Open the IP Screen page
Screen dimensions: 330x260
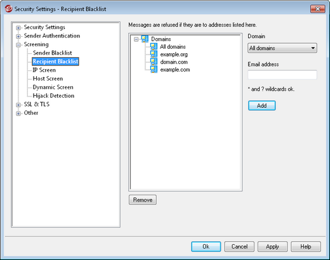point(44,70)
